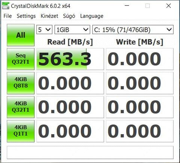Start the 4KiB Q8T8 test
Image resolution: width=180 pixels, height=163 pixels.
tap(21, 83)
